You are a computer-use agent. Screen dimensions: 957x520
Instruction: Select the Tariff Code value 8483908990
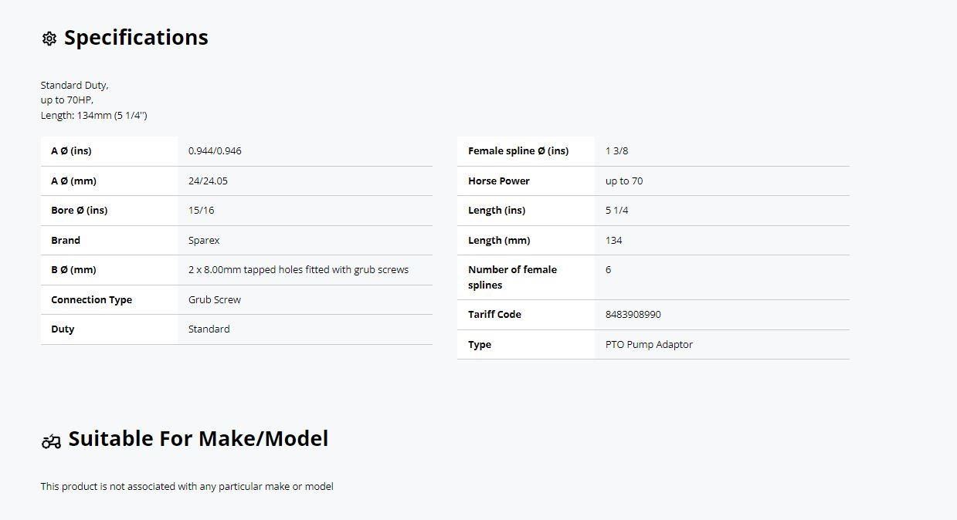click(x=633, y=314)
